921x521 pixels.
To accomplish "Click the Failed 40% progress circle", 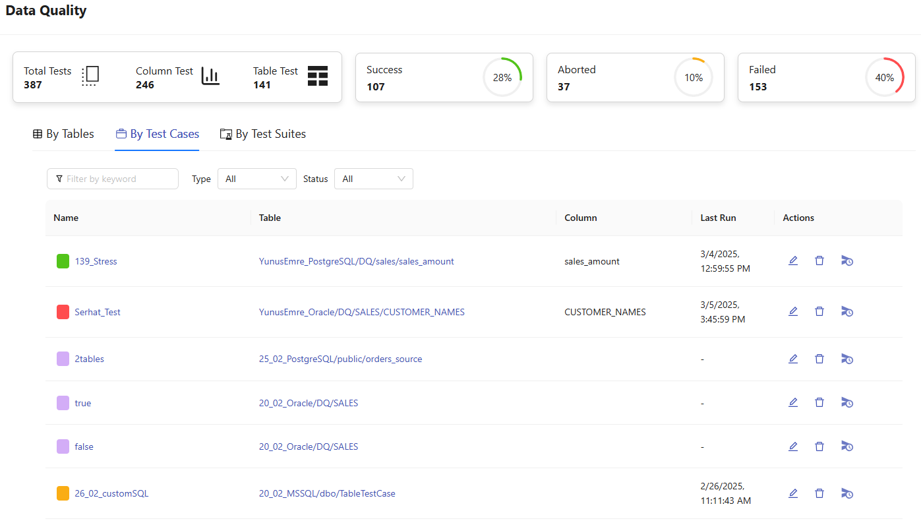I will [x=884, y=77].
